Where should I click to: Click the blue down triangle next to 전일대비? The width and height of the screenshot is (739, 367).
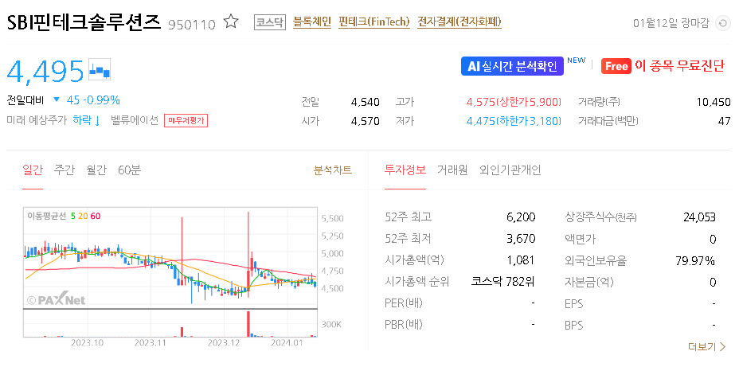click(57, 100)
